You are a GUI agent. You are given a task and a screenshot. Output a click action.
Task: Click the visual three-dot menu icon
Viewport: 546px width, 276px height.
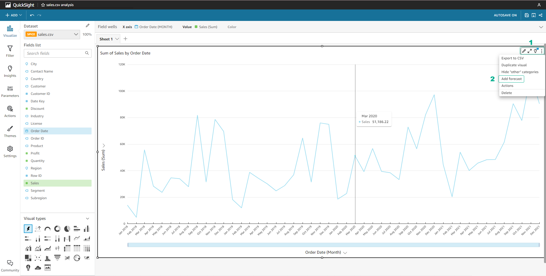(x=542, y=51)
